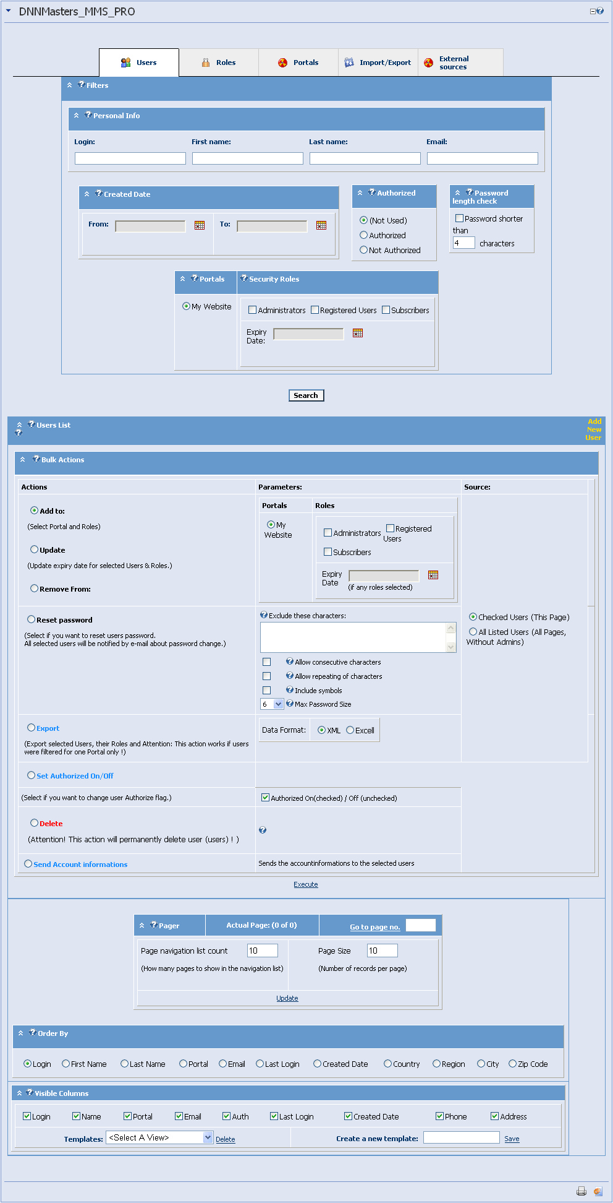
Task: Click the module menu arrow beside DNNMasters_MMS_PRO
Action: click(9, 11)
